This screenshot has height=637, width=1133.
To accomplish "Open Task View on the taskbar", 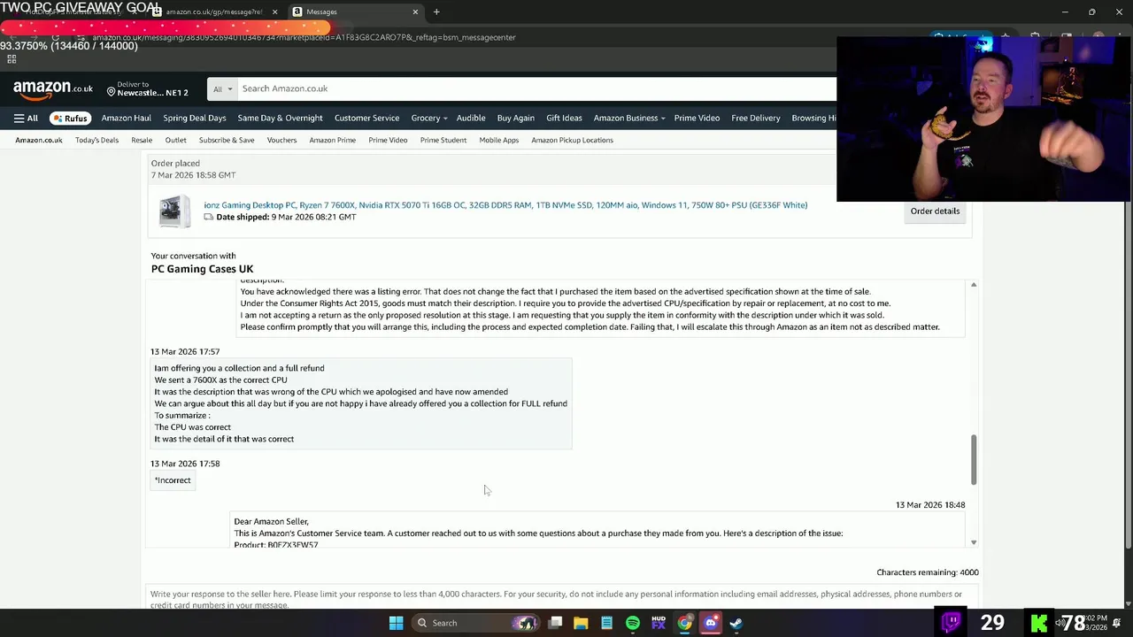I will [x=555, y=623].
